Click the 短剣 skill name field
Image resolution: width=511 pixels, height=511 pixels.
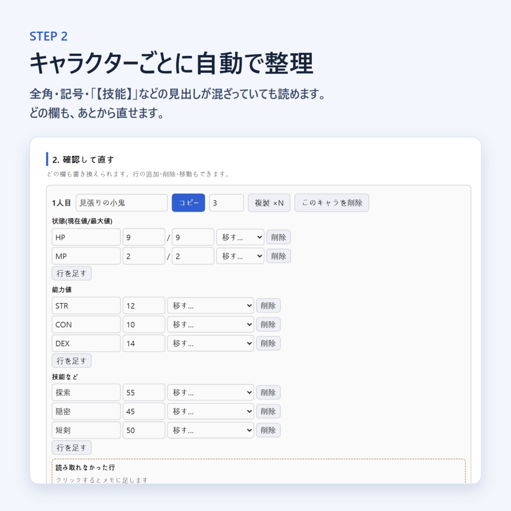pyautogui.click(x=86, y=431)
